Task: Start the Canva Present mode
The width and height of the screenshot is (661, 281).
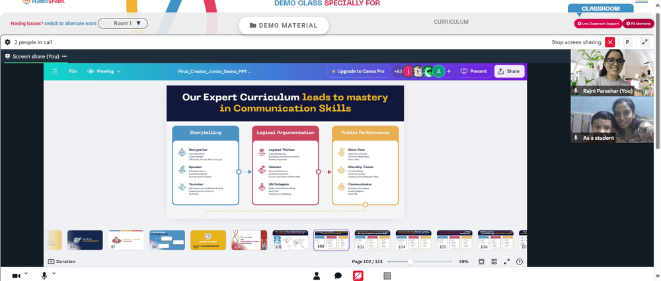Action: pos(475,71)
